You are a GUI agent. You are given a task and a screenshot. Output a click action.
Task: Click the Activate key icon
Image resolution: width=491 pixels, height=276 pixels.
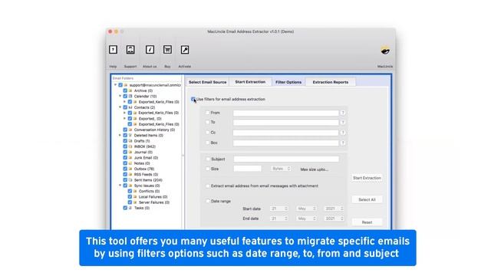point(185,49)
